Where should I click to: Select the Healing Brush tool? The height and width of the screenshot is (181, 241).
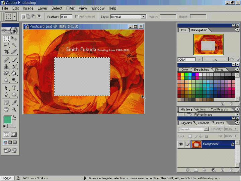(6, 60)
